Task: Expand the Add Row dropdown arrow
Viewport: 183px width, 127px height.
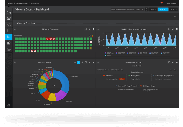Action: point(167,9)
